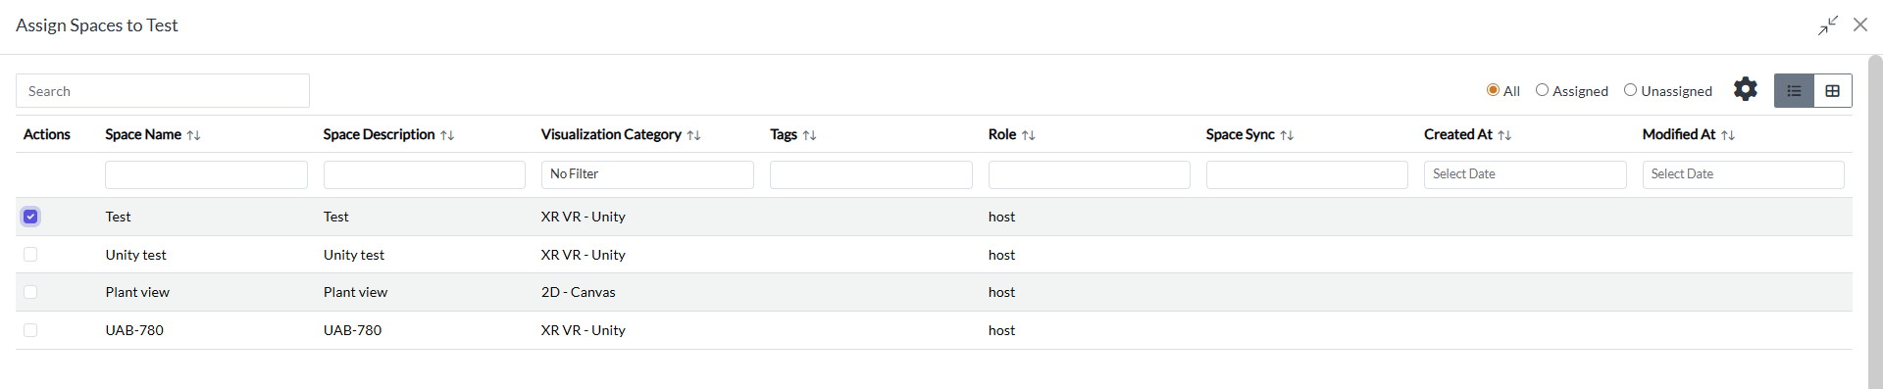This screenshot has height=389, width=1883.
Task: Sort by Tags arrows icon
Action: (809, 135)
